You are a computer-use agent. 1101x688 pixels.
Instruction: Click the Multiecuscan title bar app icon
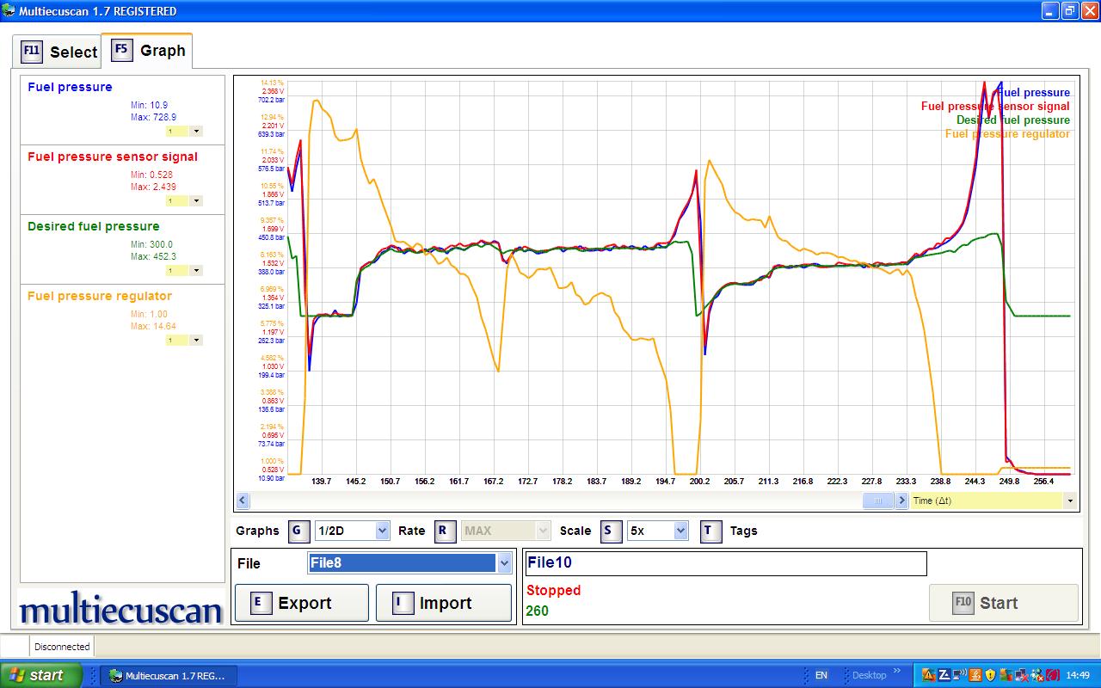coord(9,11)
